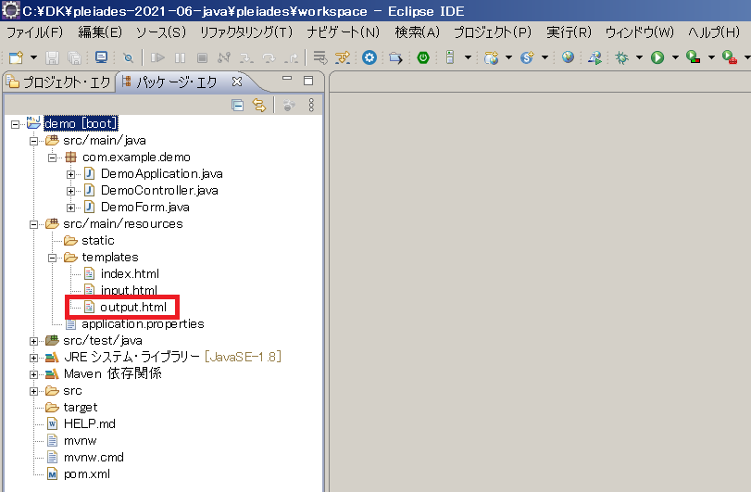Click the Resume debug icon

pyautogui.click(x=157, y=58)
